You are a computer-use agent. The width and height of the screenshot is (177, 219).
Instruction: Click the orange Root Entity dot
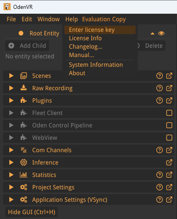(x=21, y=33)
